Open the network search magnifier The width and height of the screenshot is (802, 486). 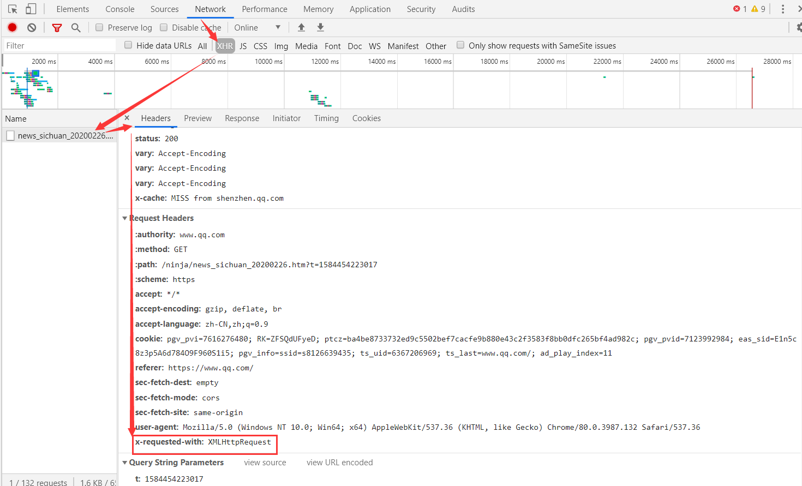(x=76, y=27)
